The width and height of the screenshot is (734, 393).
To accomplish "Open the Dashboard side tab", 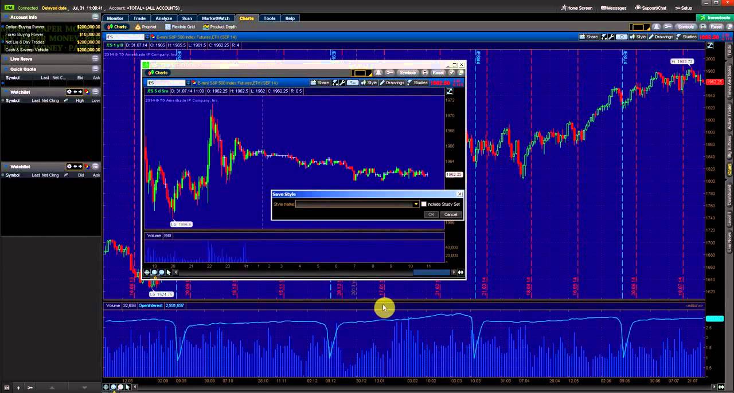I will click(729, 195).
